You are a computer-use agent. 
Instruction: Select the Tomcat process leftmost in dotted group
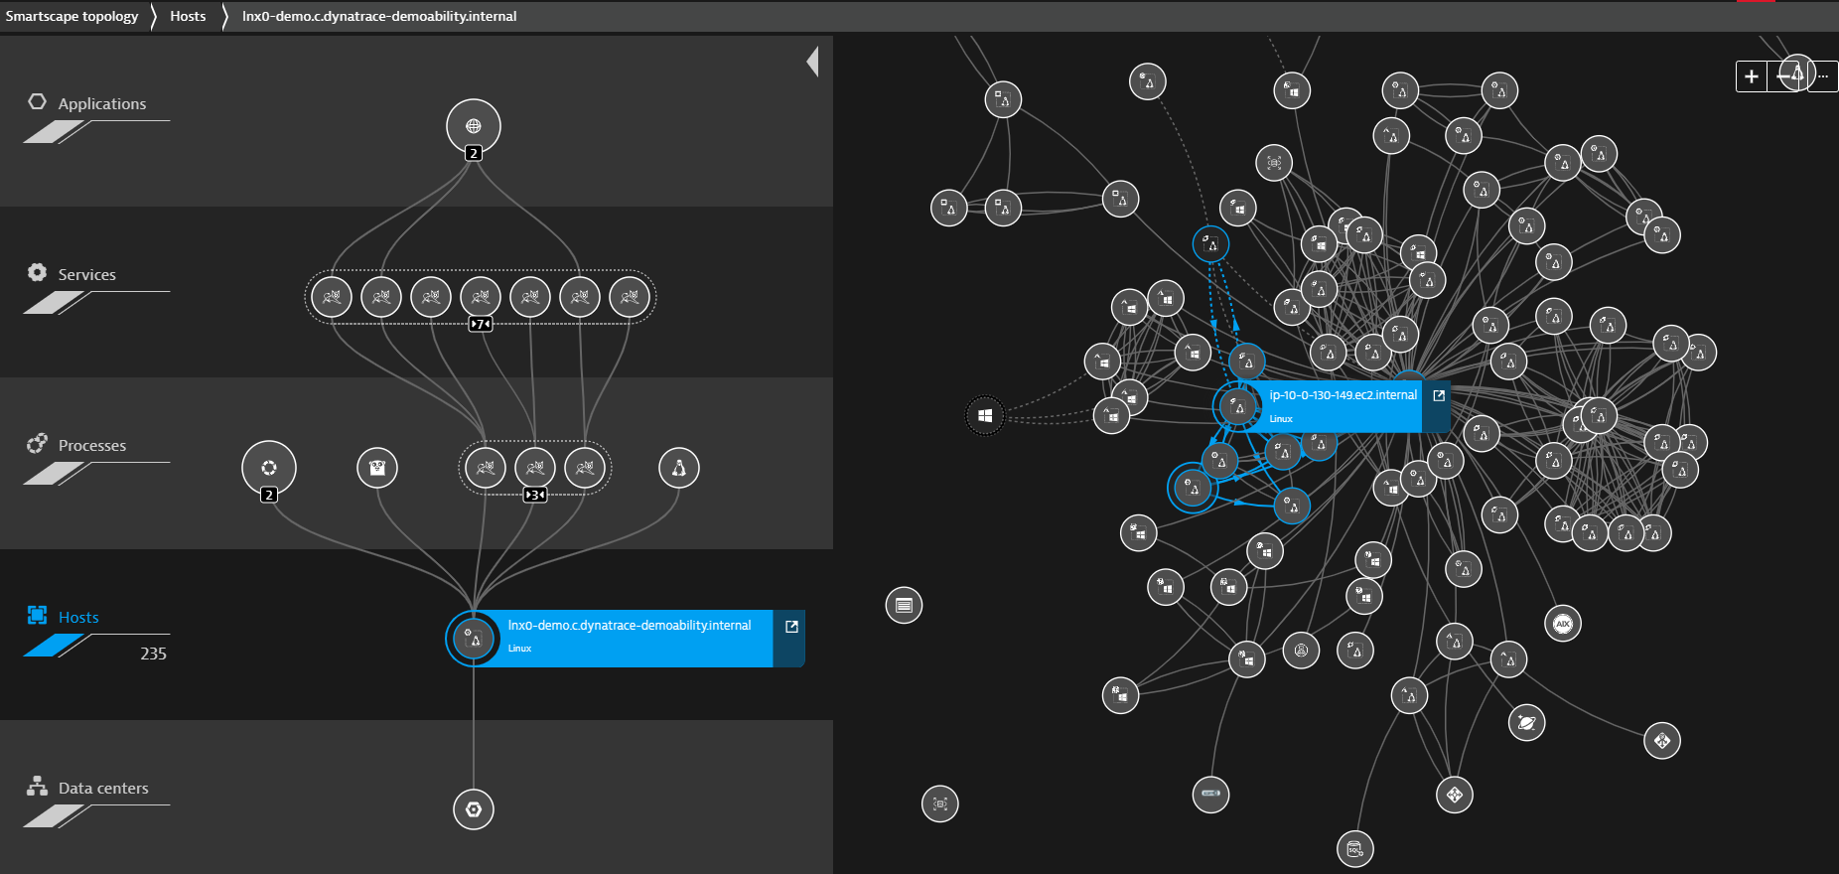pos(486,467)
